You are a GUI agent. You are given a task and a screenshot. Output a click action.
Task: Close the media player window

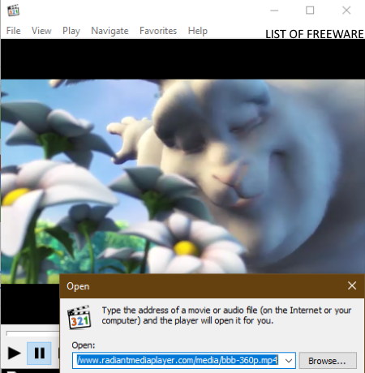346,11
